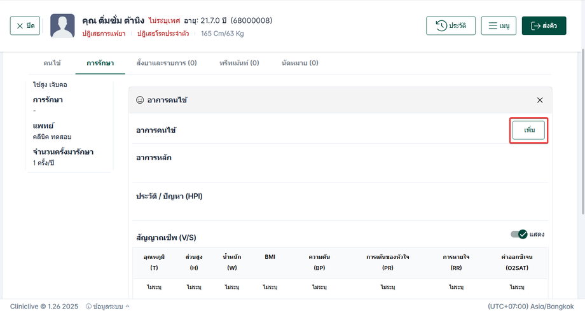This screenshot has height=311, width=585.
Task: Click คลินิก ทดสอบ doctor name
Action: 52,137
